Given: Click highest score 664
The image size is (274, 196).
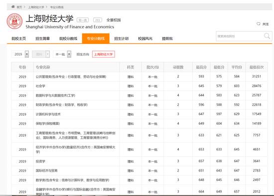Looking at the screenshot, I should pos(201,192).
